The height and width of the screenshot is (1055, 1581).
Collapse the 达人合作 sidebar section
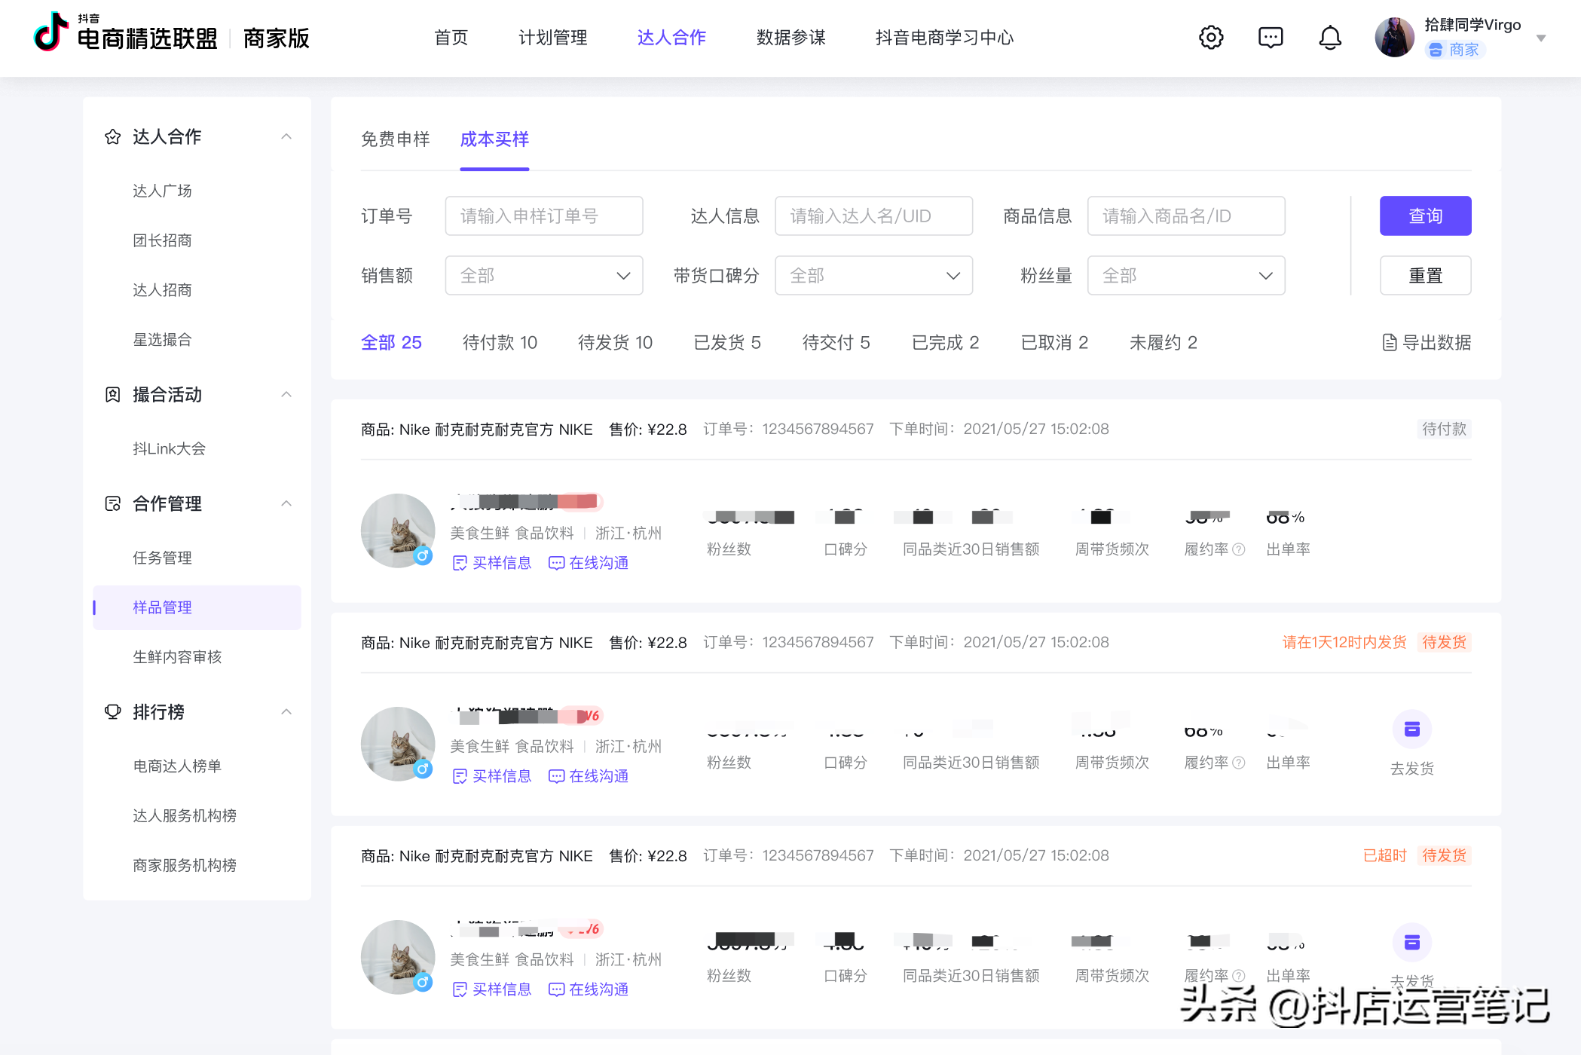pyautogui.click(x=286, y=136)
